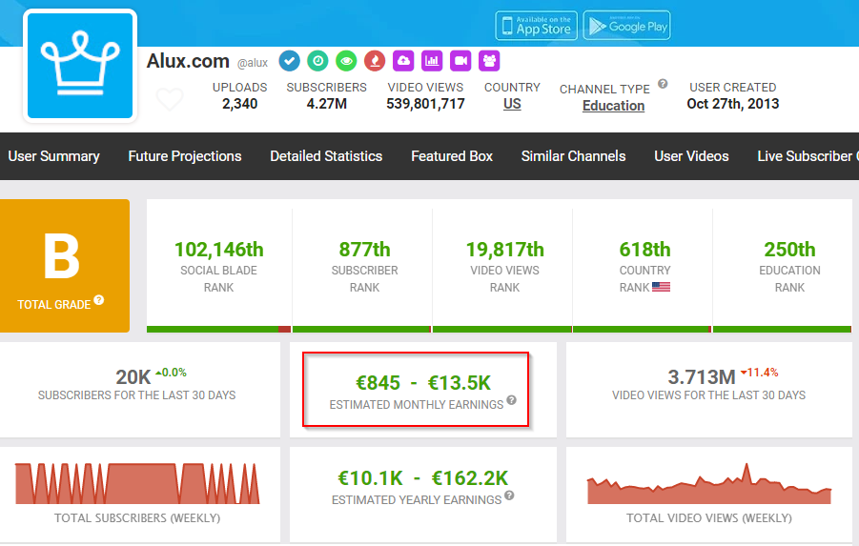Open the Education channel type link
859x546 pixels.
tap(613, 106)
